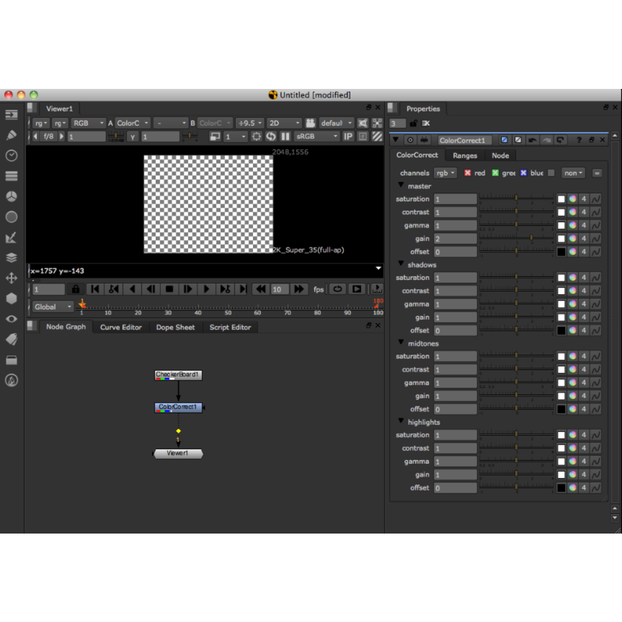
Task: Click the play forward button
Action: (206, 289)
